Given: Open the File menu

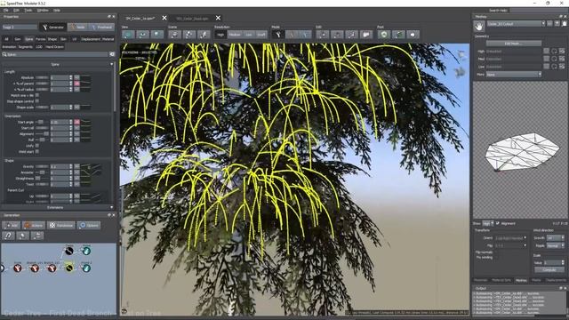Looking at the screenshot, I should [6, 10].
